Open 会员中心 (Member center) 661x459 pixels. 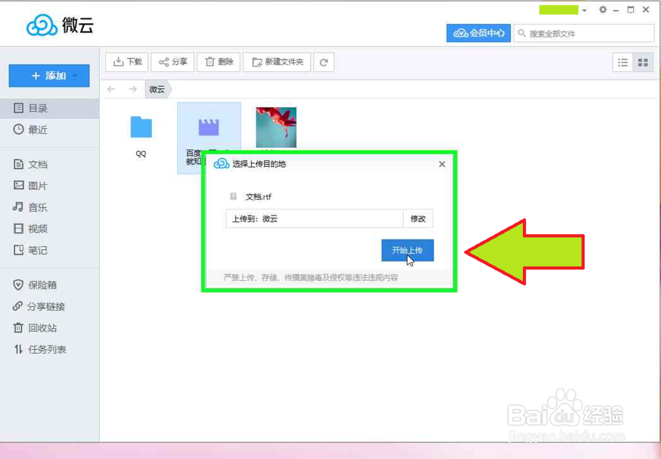479,33
